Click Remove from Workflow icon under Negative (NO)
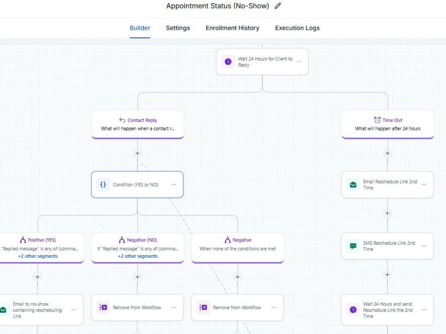Image resolution: width=446 pixels, height=334 pixels. click(x=103, y=307)
